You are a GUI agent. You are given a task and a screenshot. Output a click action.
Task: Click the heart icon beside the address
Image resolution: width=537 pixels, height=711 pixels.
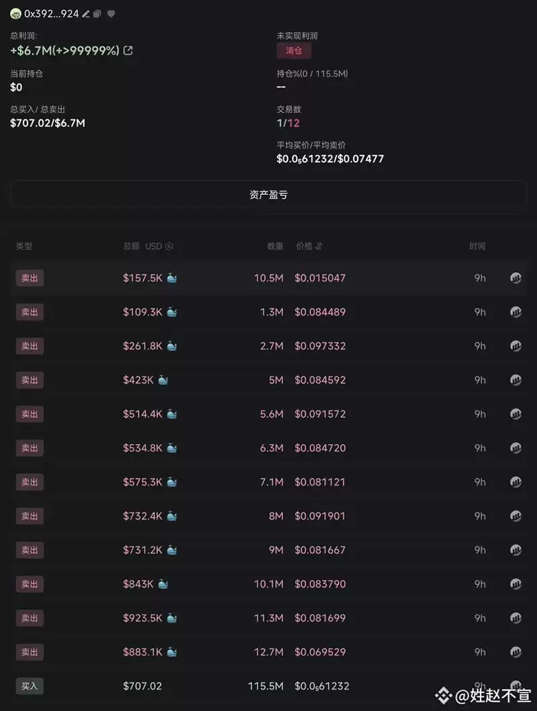[111, 13]
